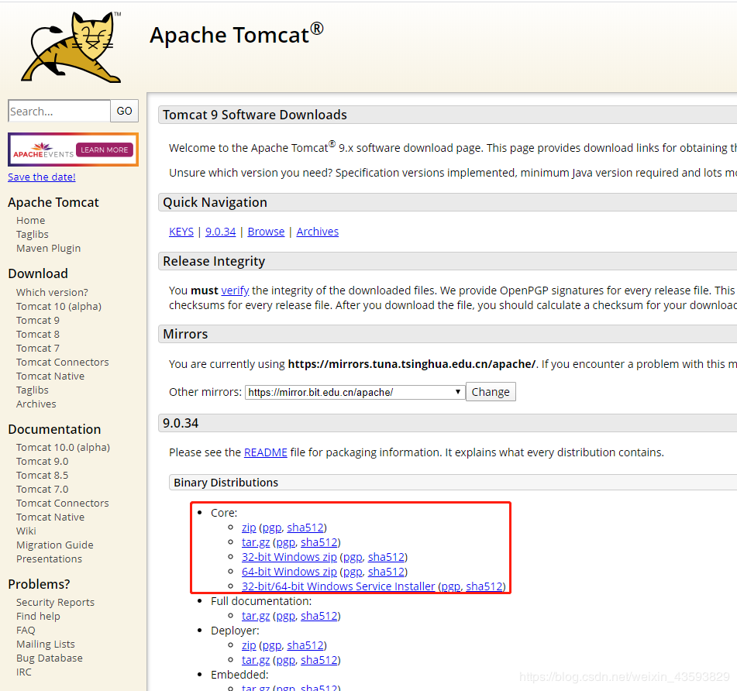Open IRC sidebar link

tap(24, 672)
